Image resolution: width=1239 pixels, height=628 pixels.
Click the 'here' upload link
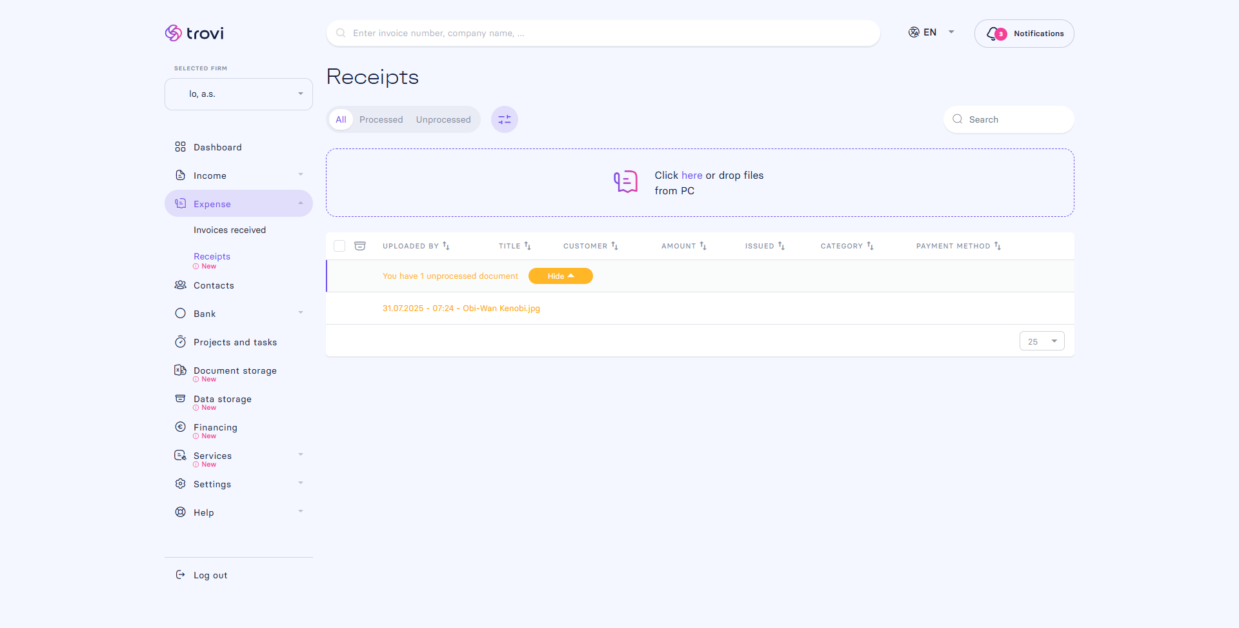click(x=692, y=175)
